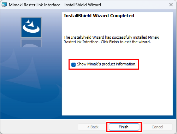The width and height of the screenshot is (177, 134).
Task: Click the Mimaki logo in the blue banner
Action: click(31, 27)
